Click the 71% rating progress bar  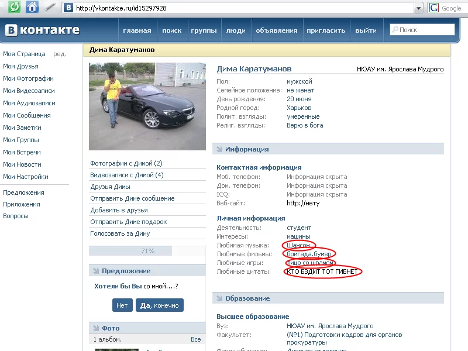point(147,251)
